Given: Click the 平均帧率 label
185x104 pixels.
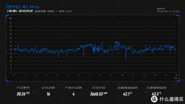Looking at the screenshot, I should pyautogui.click(x=23, y=88).
